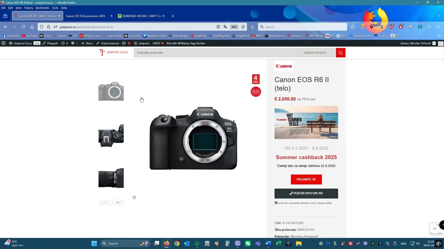Open the WordPress logo admin menu

(x=3, y=43)
